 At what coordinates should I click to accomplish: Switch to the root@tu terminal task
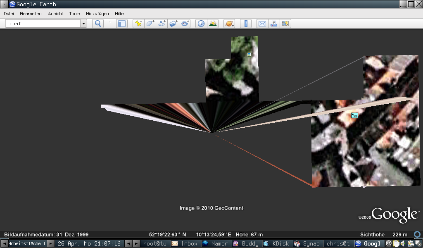155,243
